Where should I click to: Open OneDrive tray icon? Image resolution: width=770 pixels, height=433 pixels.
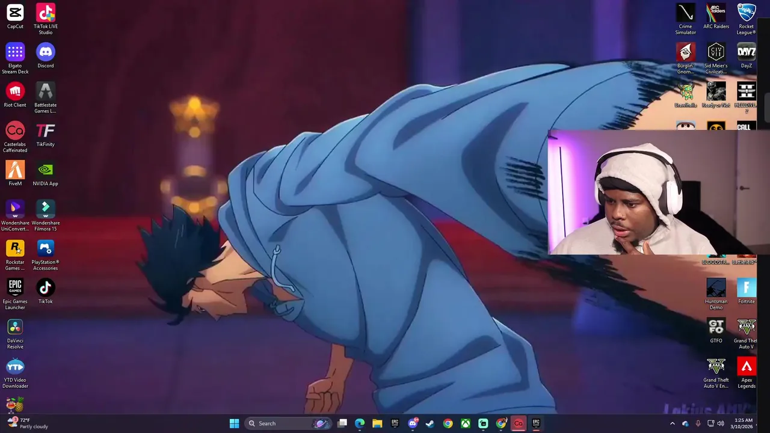point(685,423)
